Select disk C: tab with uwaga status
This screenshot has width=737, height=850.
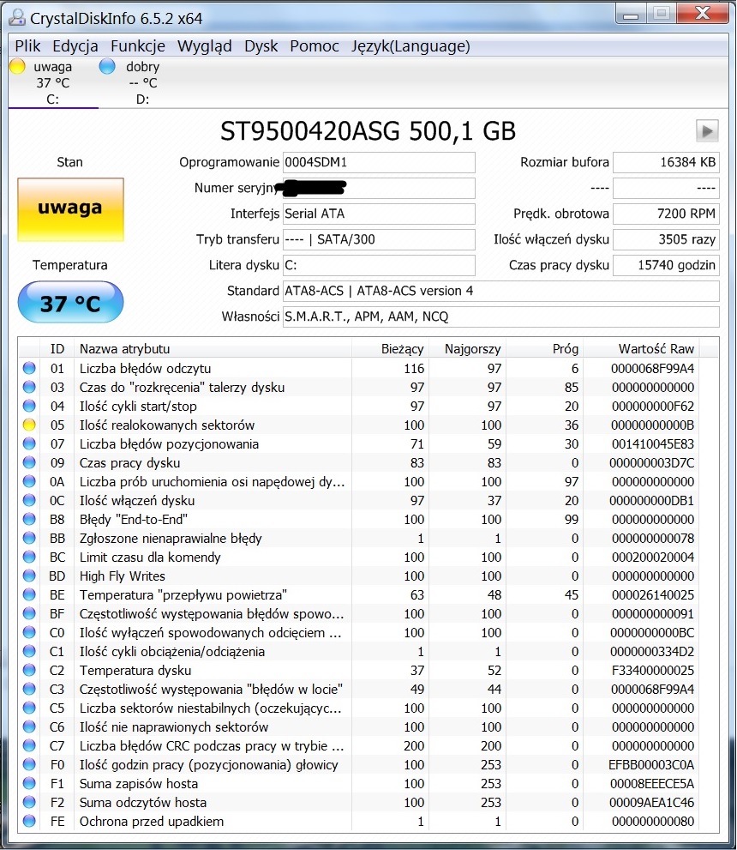53,83
